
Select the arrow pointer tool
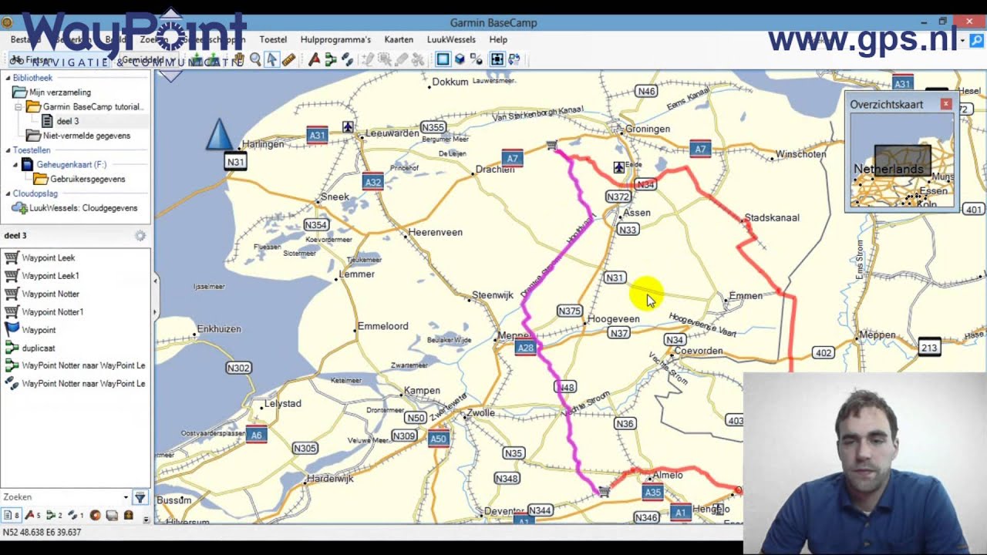(271, 59)
